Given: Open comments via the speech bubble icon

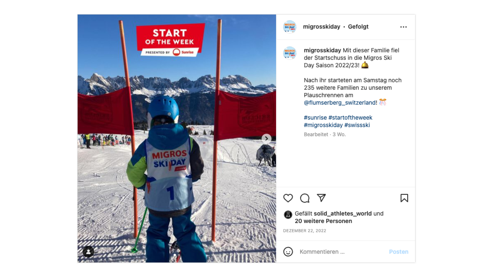Looking at the screenshot, I should coord(305,198).
